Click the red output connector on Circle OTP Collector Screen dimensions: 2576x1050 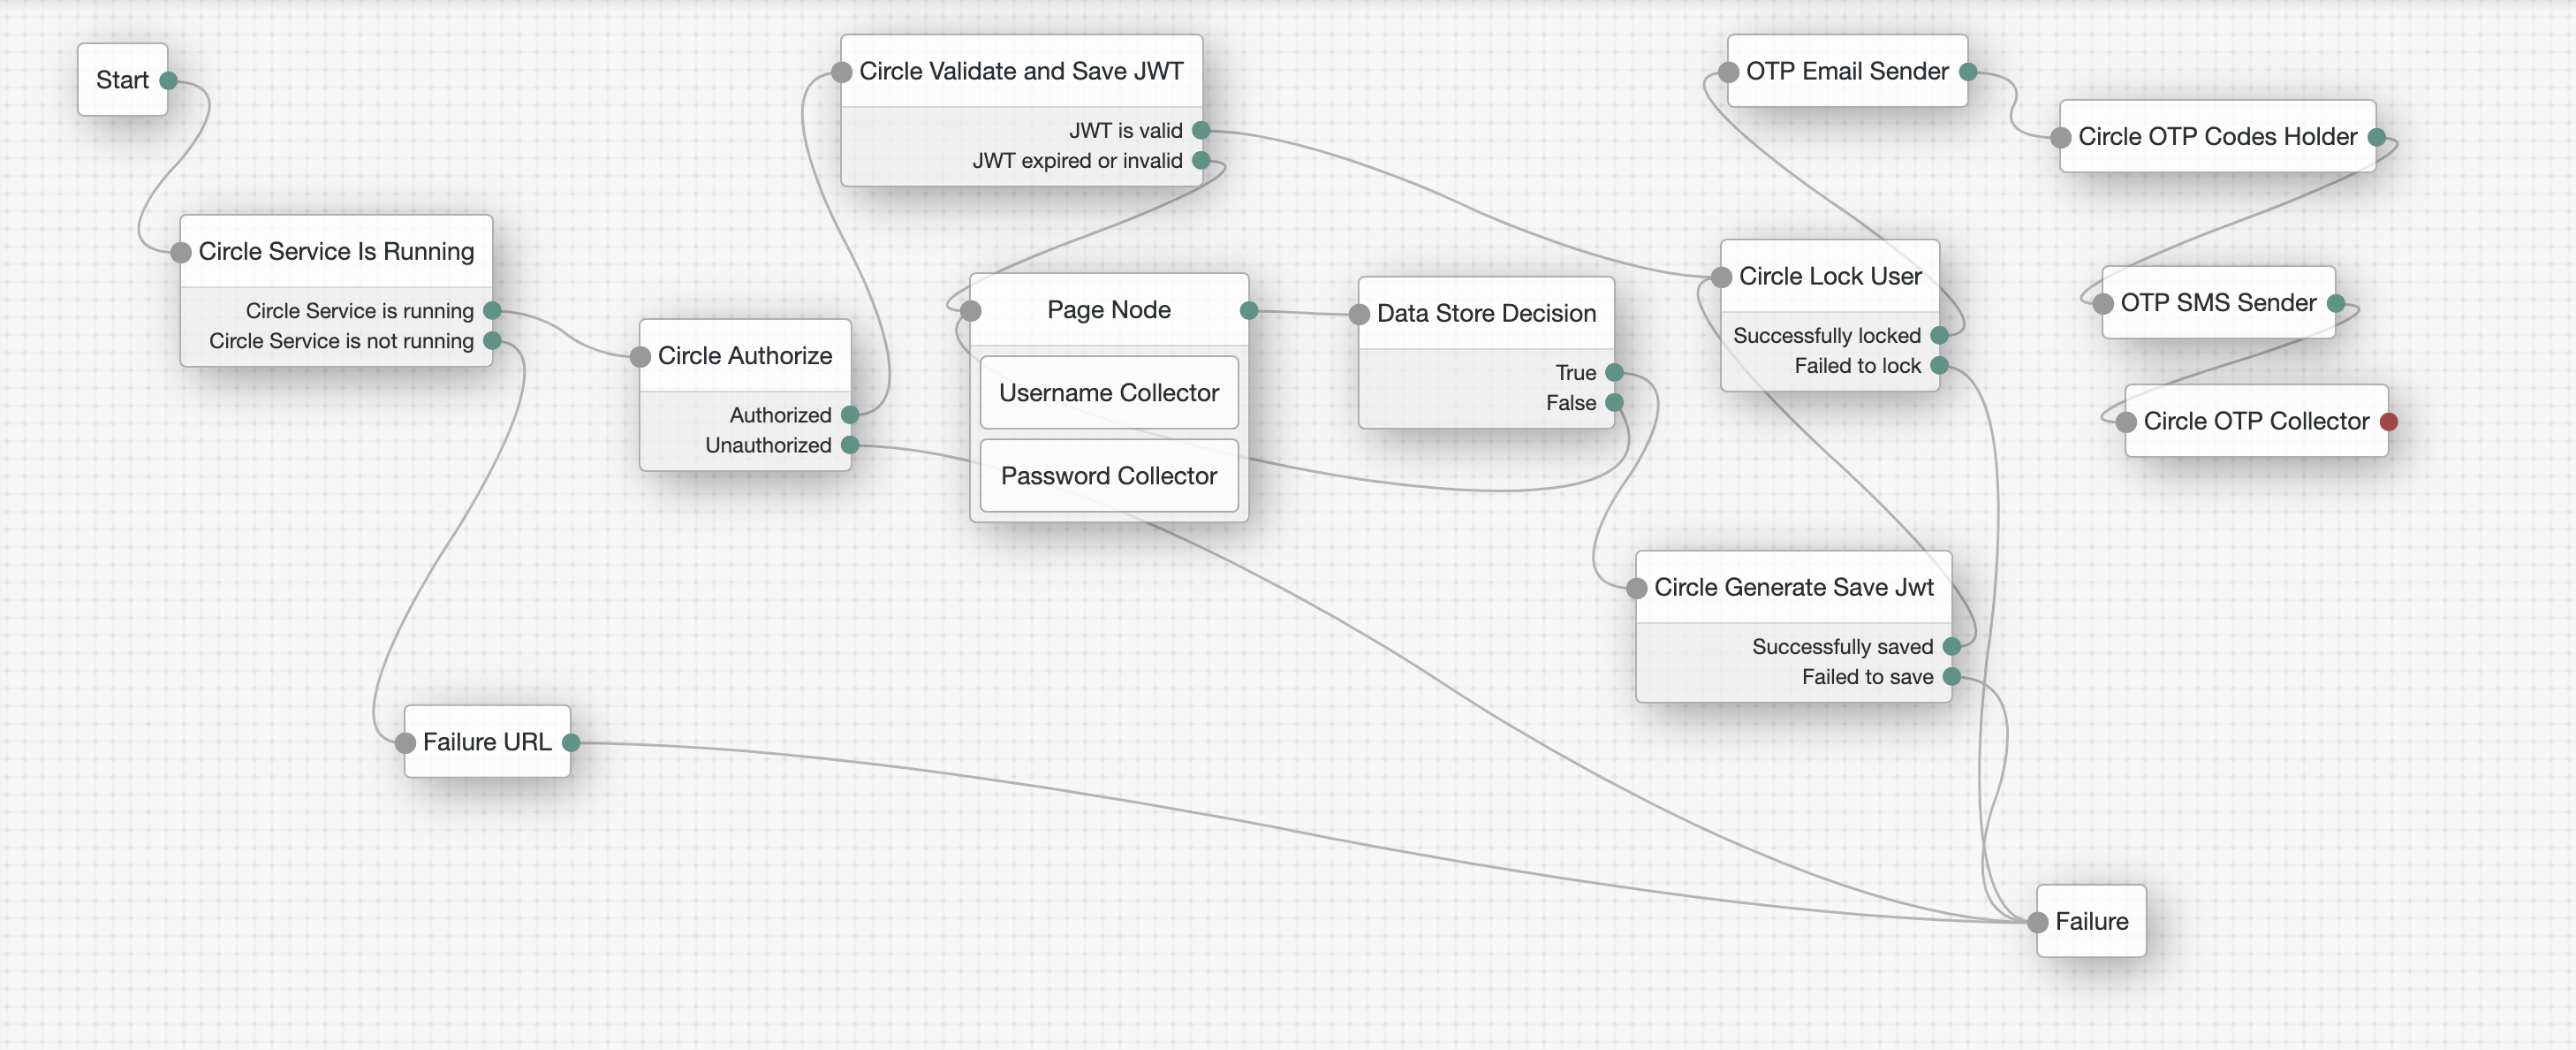click(x=2389, y=422)
